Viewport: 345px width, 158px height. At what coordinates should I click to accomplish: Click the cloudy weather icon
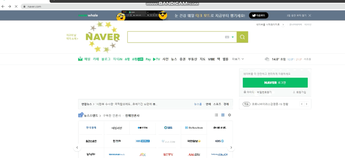(x=267, y=59)
